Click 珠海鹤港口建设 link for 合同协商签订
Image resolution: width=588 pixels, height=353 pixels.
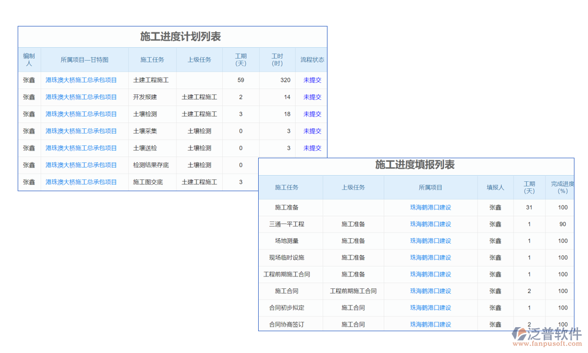pos(430,325)
